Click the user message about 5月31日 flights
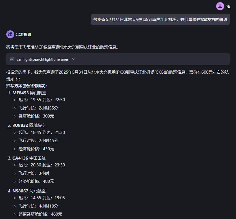Screen dimensions: 236x219 160,19
